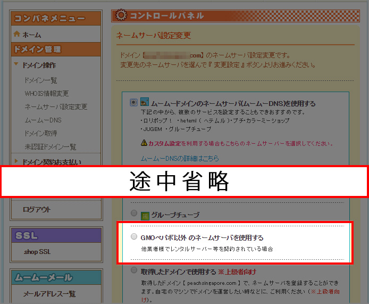Open 未認証ドメイン一覧 in the sidebar
369x304 pixels.
click(x=50, y=147)
